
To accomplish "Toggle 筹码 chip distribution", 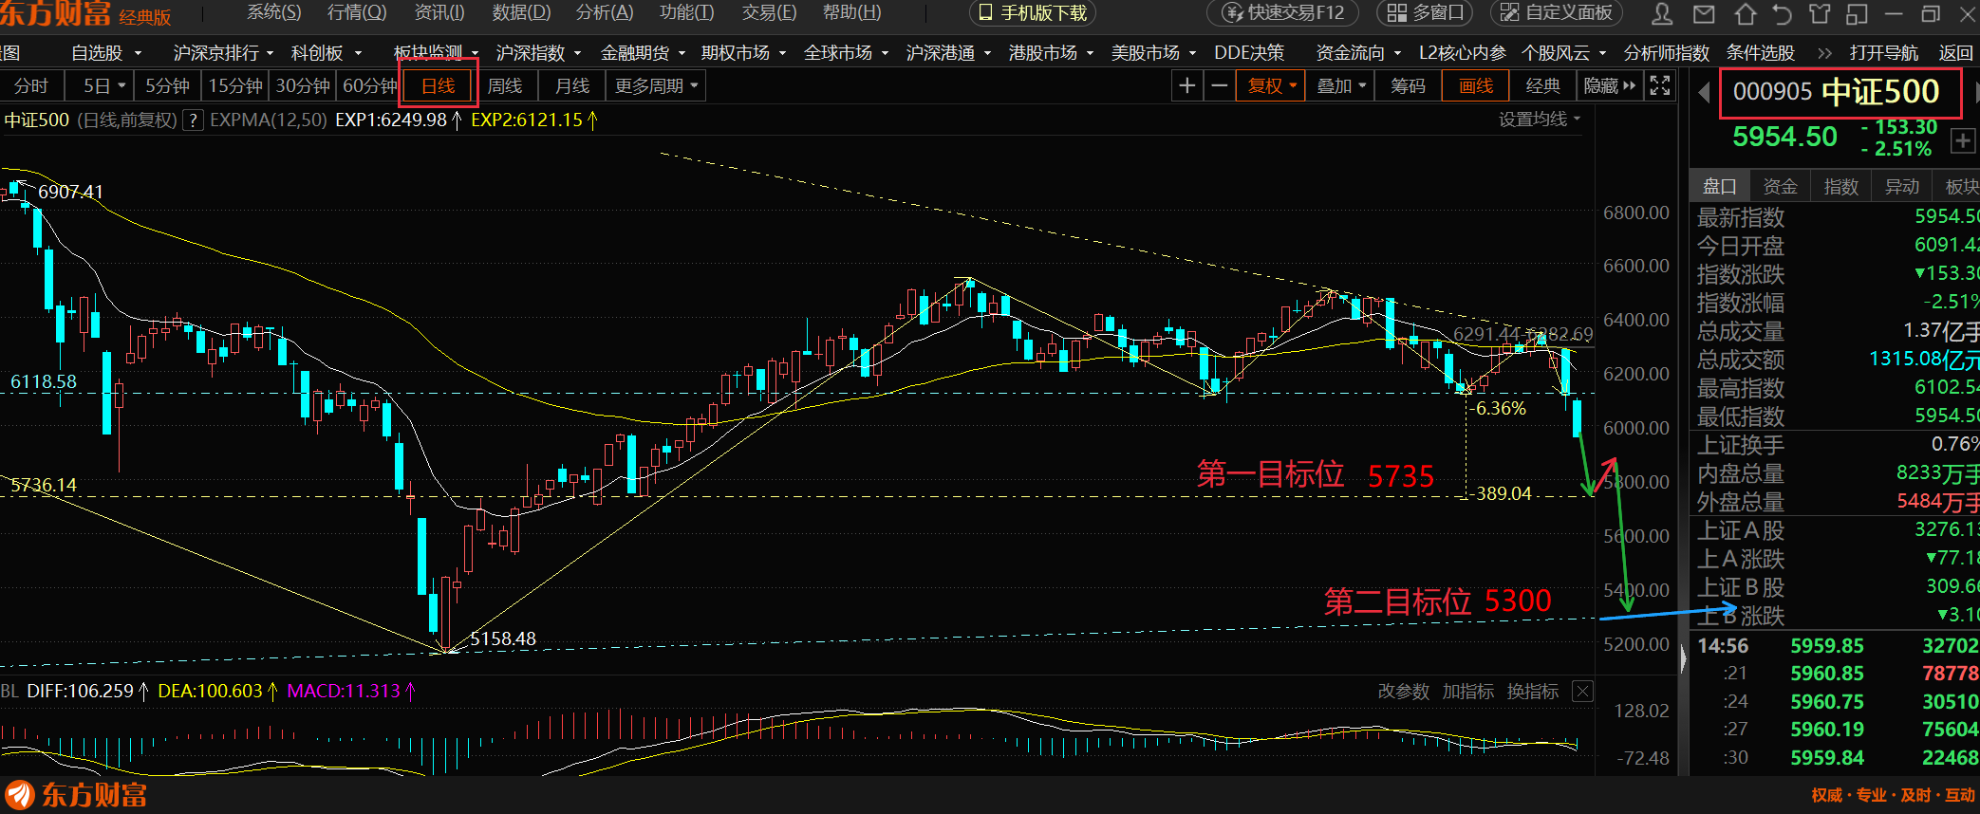I will pos(1409,86).
